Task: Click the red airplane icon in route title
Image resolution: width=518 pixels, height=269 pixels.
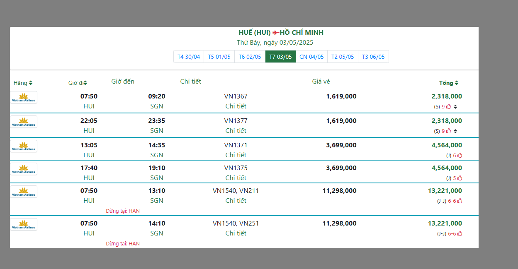Action: point(275,33)
